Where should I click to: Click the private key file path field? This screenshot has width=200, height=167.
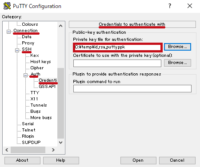click(x=117, y=47)
